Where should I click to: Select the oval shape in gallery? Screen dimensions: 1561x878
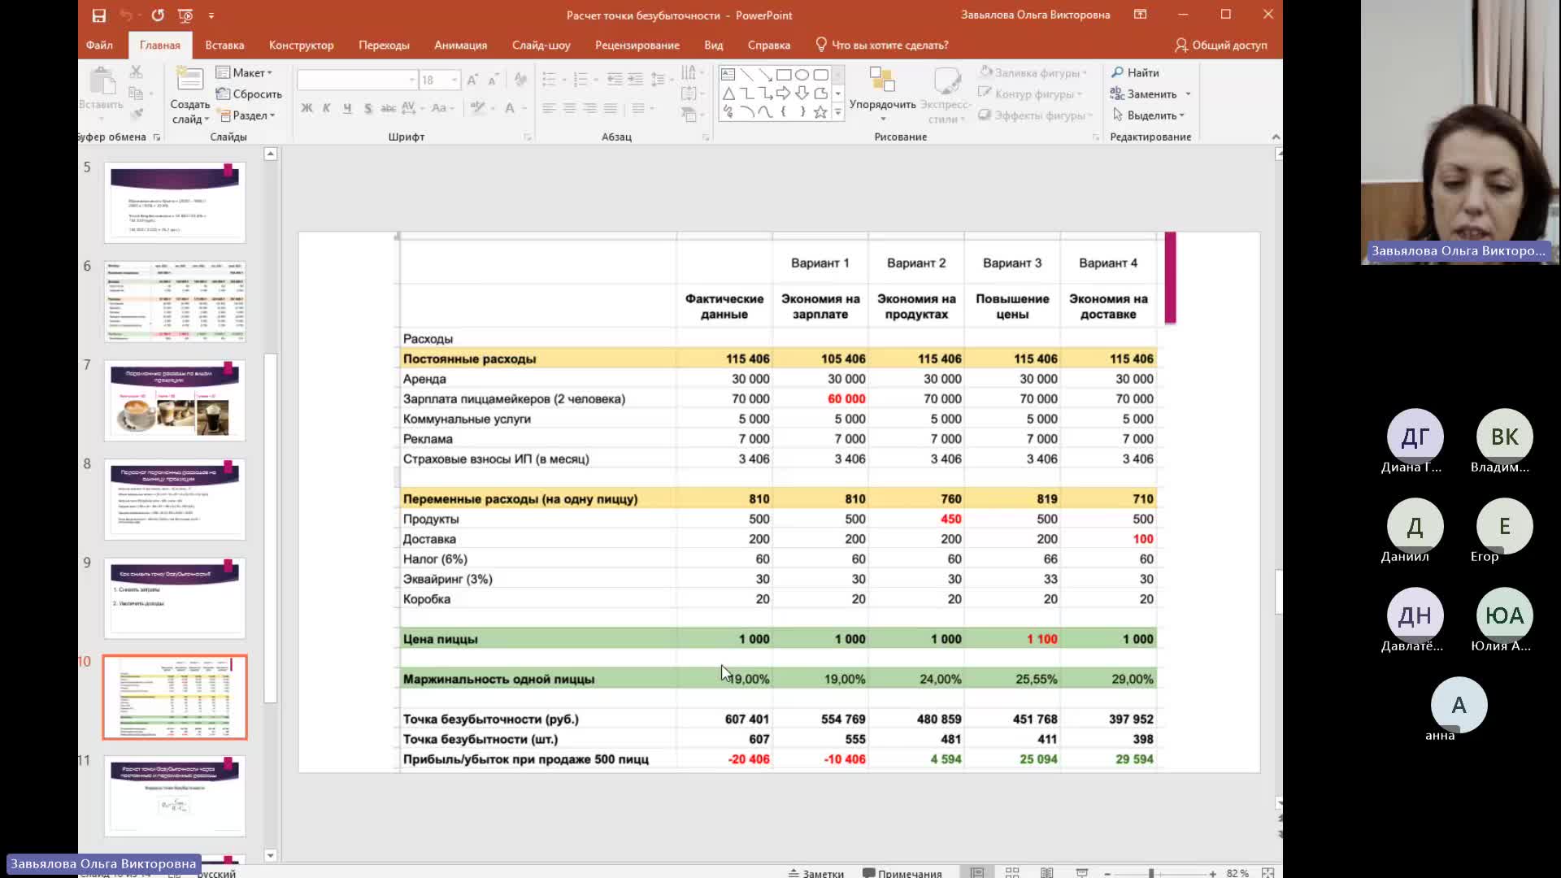[x=802, y=74]
